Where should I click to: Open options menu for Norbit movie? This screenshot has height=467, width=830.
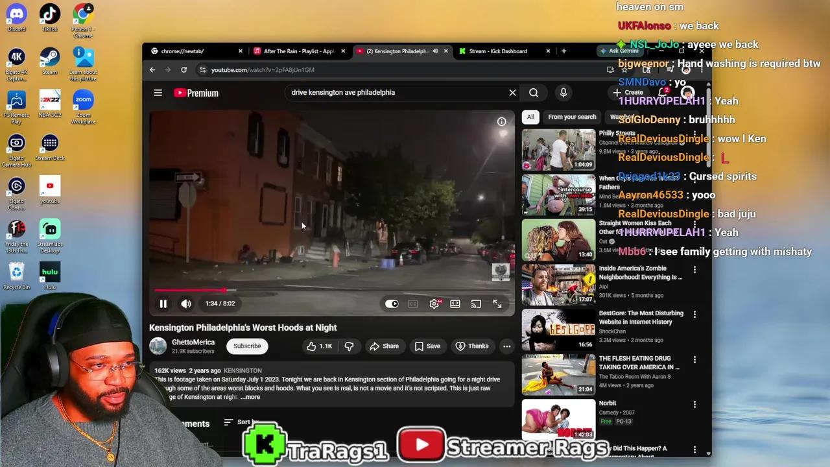694,404
